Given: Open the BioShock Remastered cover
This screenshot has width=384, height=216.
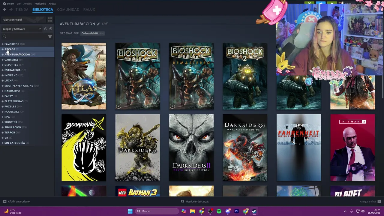Looking at the screenshot, I should 191,76.
